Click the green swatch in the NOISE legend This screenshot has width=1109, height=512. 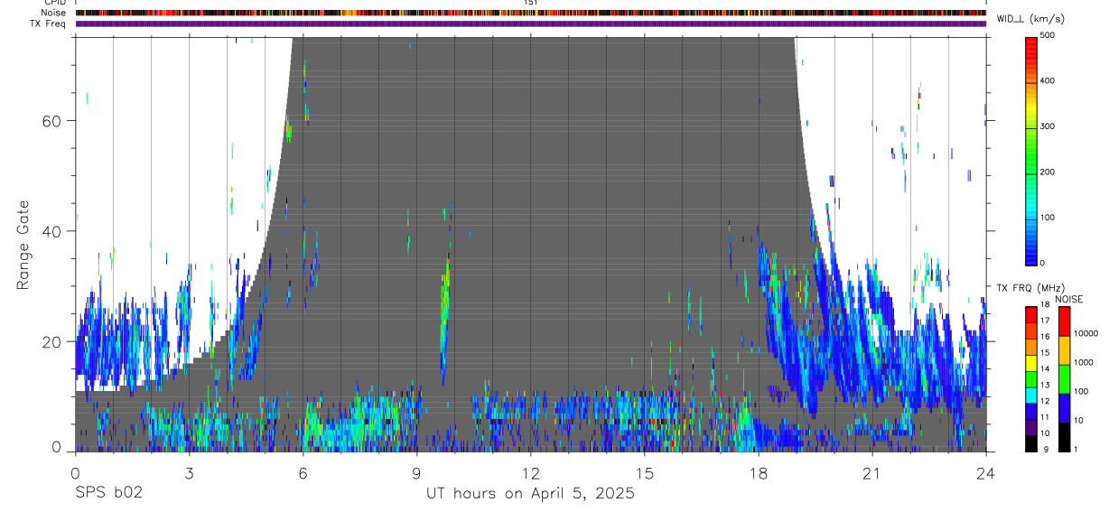coord(1065,379)
